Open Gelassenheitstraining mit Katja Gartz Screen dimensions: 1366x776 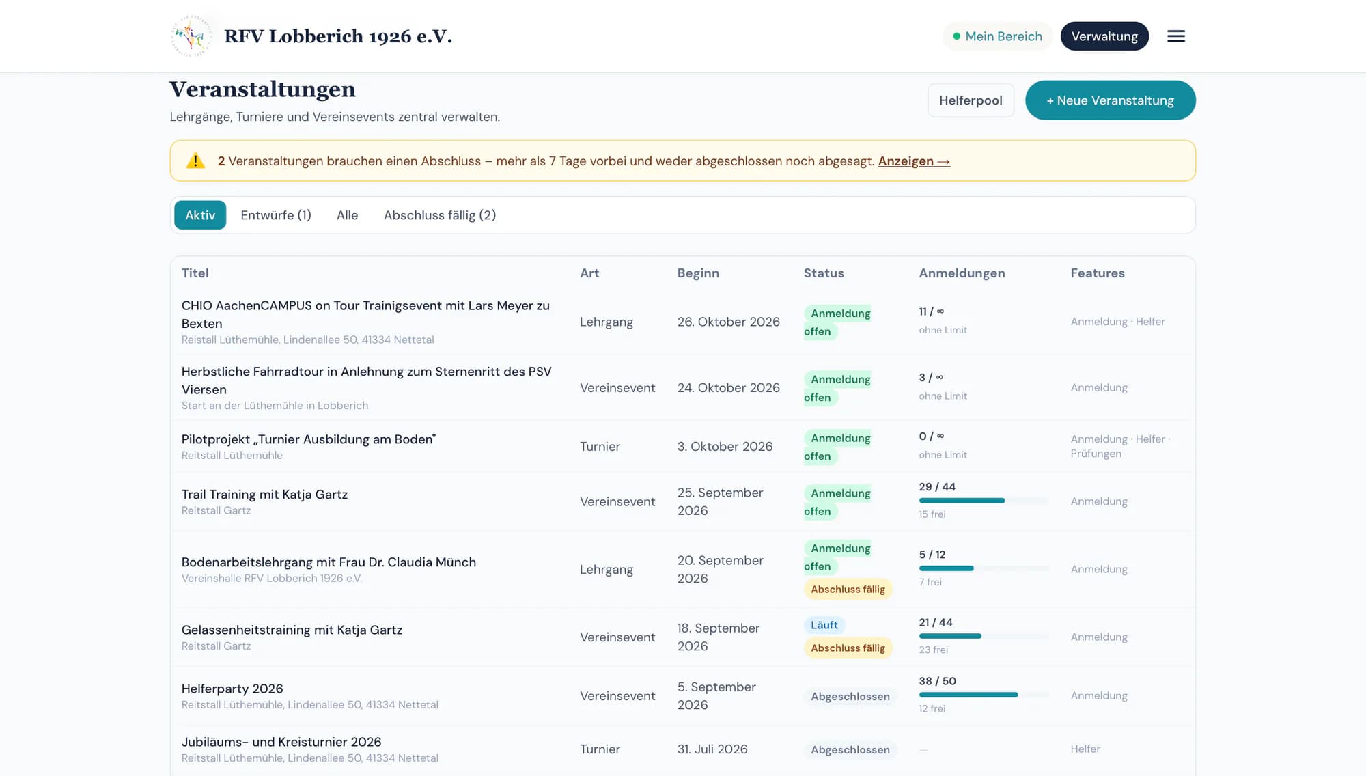[x=292, y=630]
